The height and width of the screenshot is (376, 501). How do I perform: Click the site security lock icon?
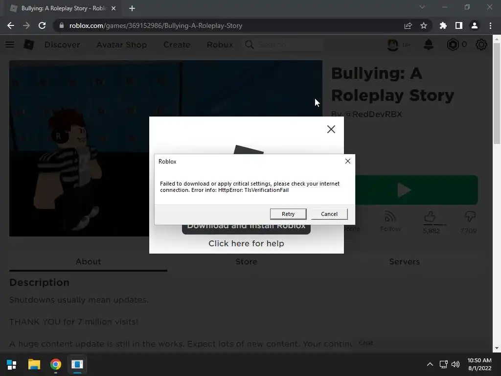pyautogui.click(x=62, y=25)
